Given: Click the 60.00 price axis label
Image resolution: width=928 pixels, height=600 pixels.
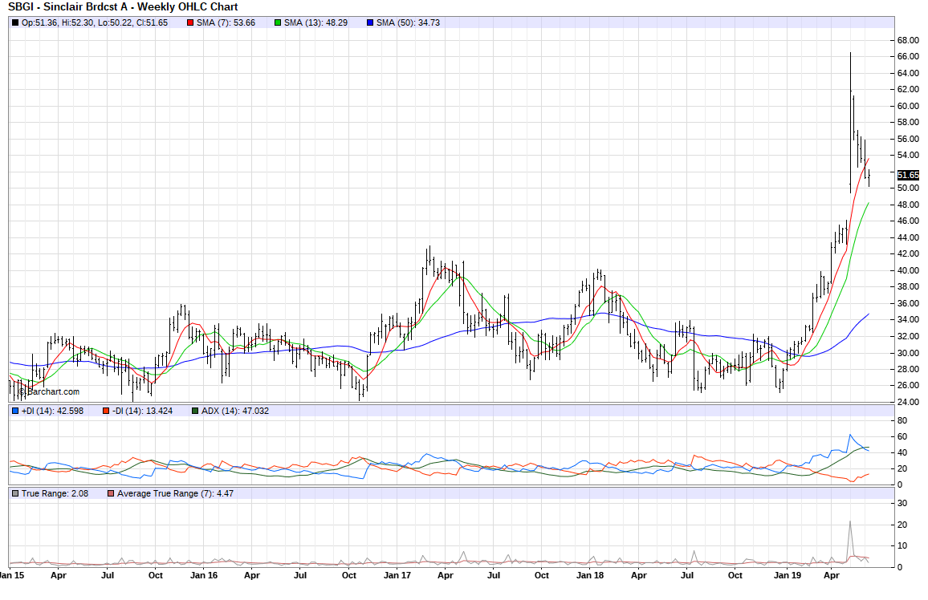Looking at the screenshot, I should pos(908,107).
